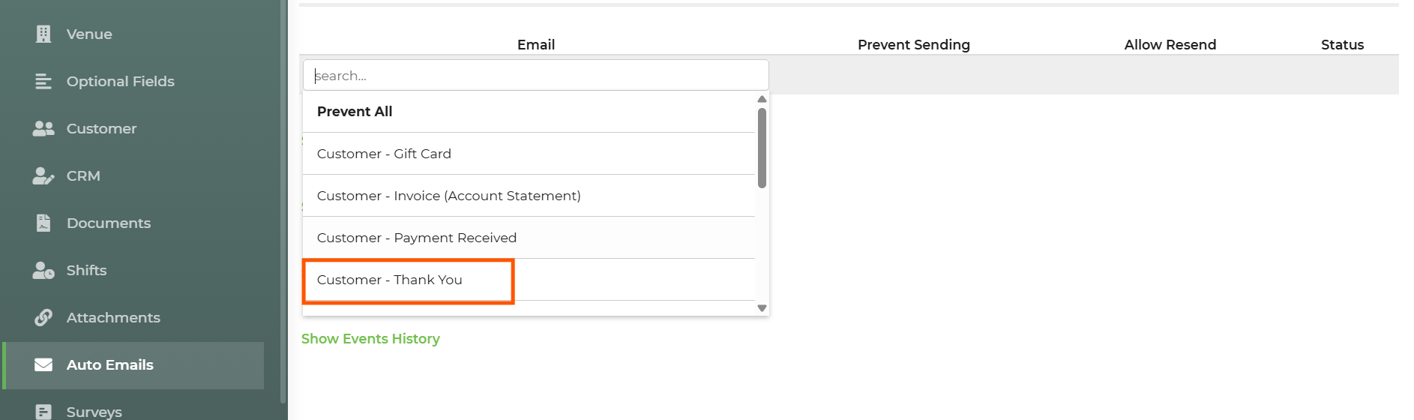Select Prevent All option in dropdown
The height and width of the screenshot is (420, 1414).
click(x=529, y=112)
